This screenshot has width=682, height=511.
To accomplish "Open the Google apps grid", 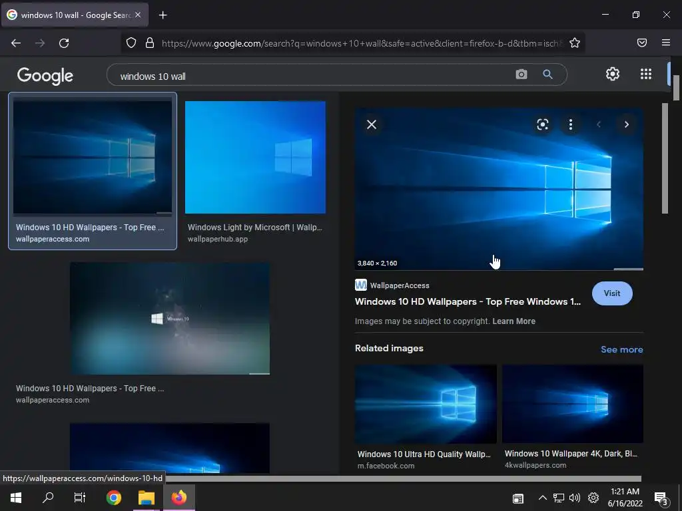I will pos(646,74).
